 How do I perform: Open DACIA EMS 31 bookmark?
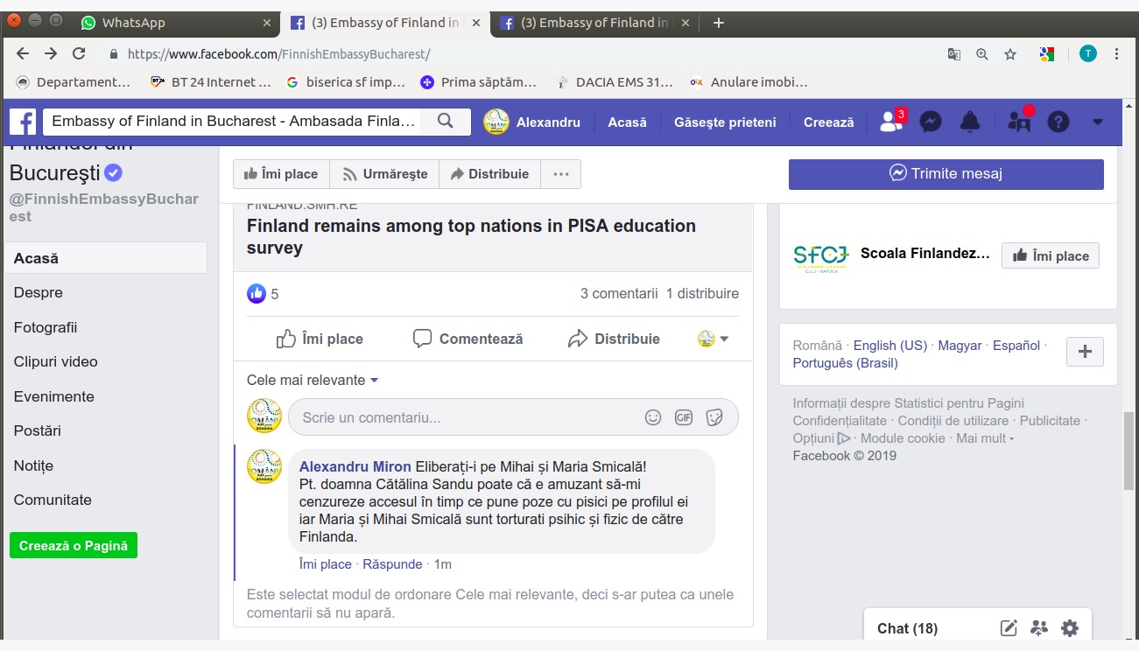pos(615,82)
